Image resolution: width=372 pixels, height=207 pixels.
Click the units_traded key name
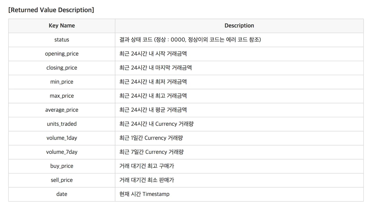[x=62, y=124]
